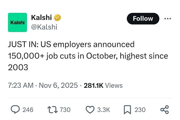Click the 730 reposts count
The image size is (180, 120).
65,110
